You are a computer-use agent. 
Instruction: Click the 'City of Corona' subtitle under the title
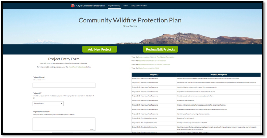click(130, 26)
